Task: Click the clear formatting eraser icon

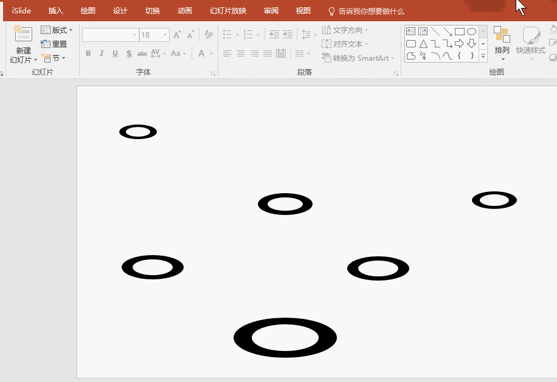Action: [209, 35]
